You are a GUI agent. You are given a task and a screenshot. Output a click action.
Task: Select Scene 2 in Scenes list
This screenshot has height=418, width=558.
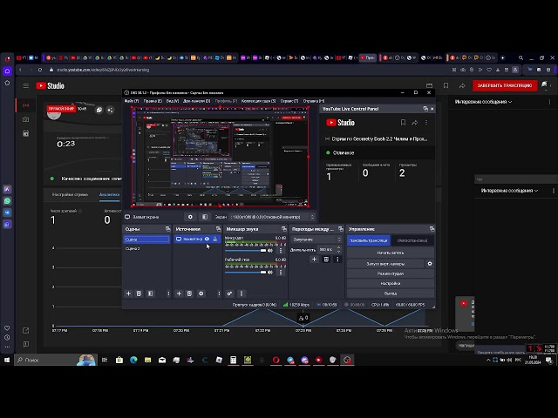[x=146, y=248]
